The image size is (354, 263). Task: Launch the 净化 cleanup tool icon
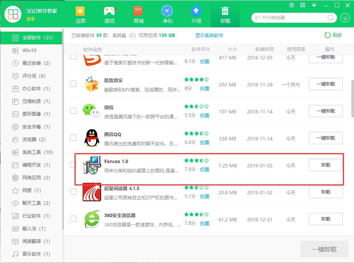tap(167, 11)
